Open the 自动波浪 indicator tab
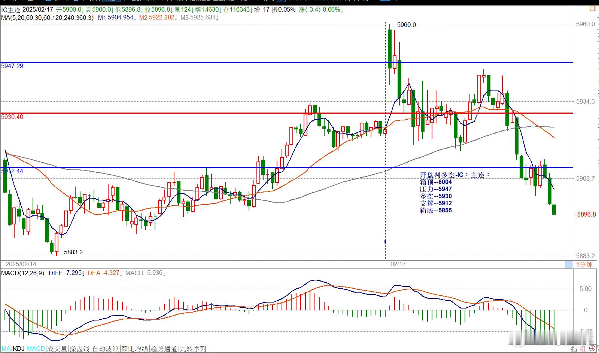Viewport: 599px width, 353px height. pyautogui.click(x=106, y=349)
